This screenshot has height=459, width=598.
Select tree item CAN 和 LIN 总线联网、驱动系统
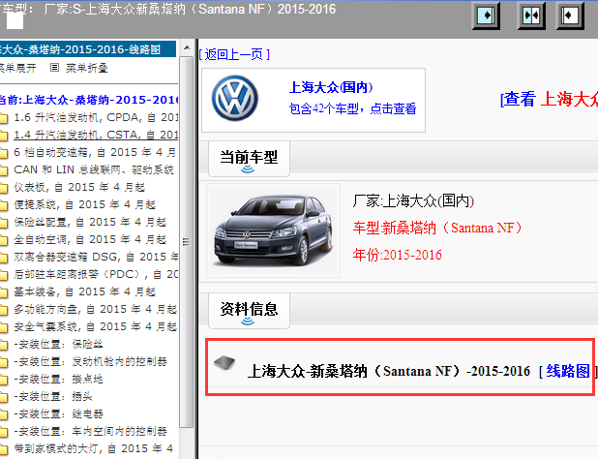tap(94, 169)
